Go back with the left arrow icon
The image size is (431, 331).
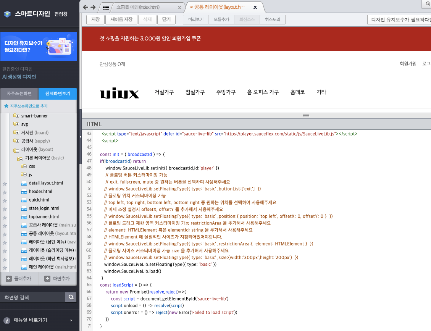click(x=86, y=7)
